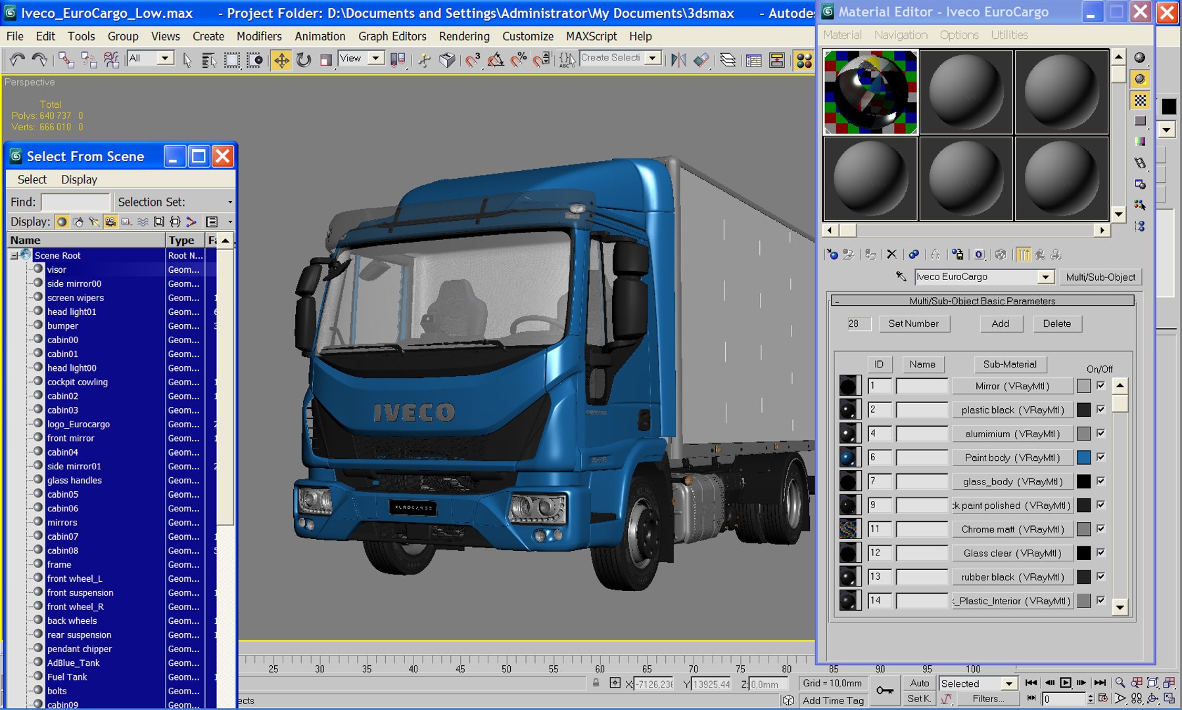This screenshot has width=1182, height=710.
Task: Click the Add sub-material button
Action: click(x=1001, y=323)
